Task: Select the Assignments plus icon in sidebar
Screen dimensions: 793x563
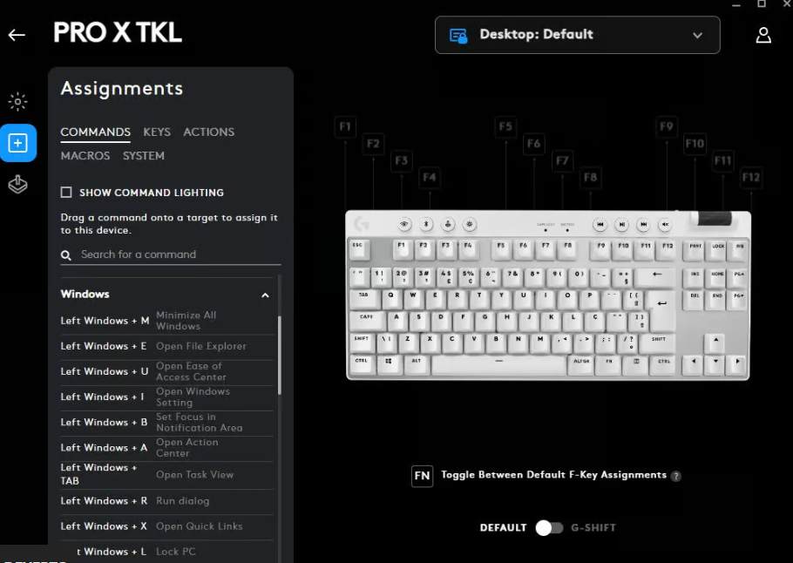Action: coord(18,143)
